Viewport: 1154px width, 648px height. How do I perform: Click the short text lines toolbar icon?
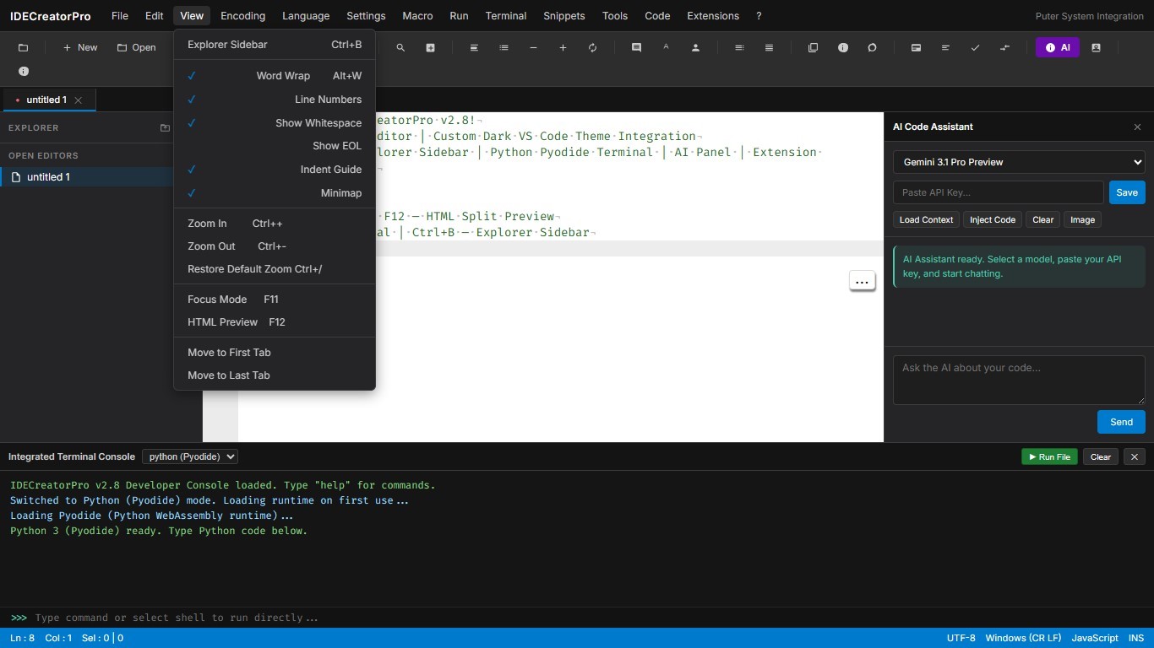[x=945, y=47]
